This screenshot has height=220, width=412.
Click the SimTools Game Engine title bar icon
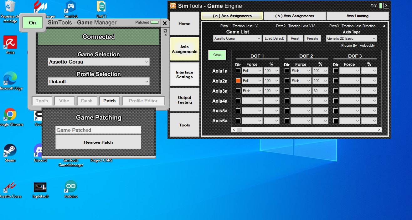173,6
